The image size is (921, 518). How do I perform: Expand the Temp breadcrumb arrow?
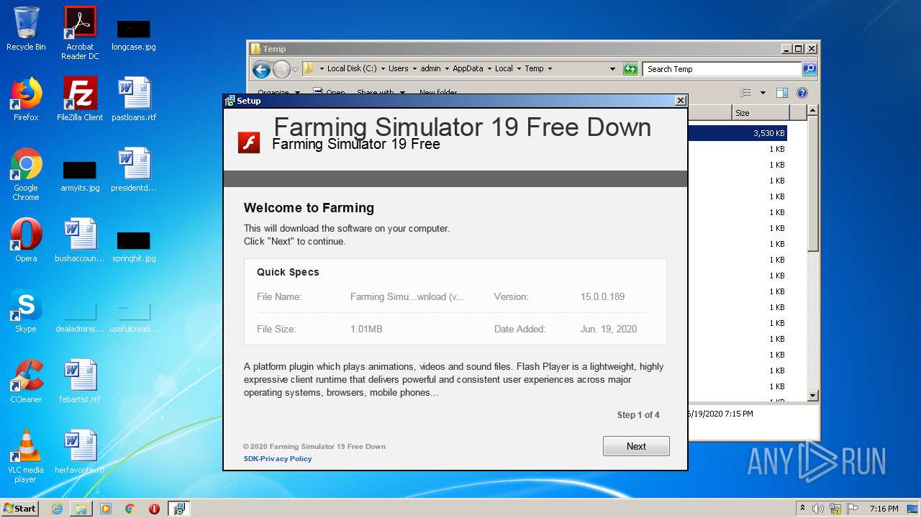click(550, 69)
